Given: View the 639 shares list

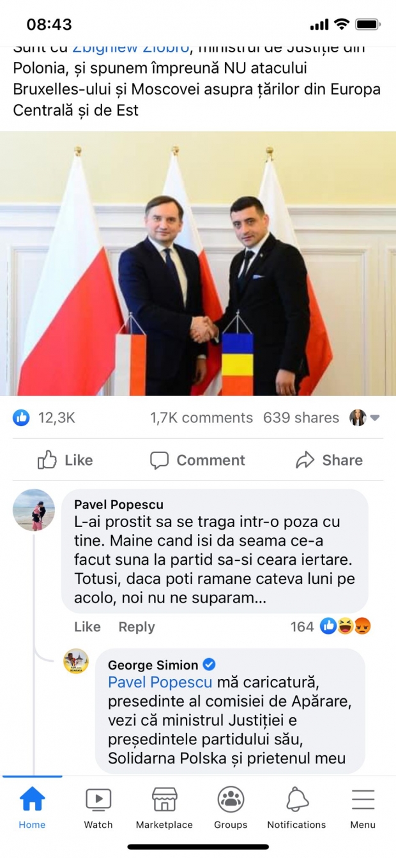Looking at the screenshot, I should click(301, 418).
